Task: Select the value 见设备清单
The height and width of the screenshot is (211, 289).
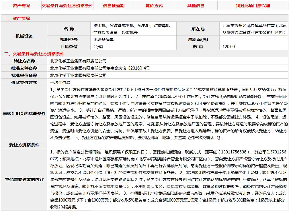Action: coord(104,40)
